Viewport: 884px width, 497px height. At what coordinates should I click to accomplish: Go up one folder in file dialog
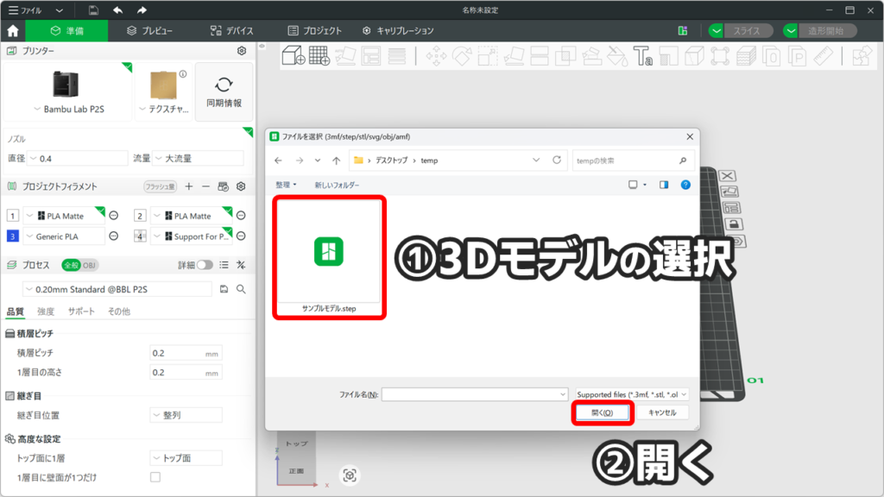pos(336,160)
